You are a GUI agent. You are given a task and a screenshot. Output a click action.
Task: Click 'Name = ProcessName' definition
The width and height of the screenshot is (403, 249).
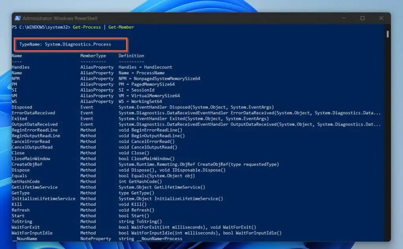tap(141, 73)
